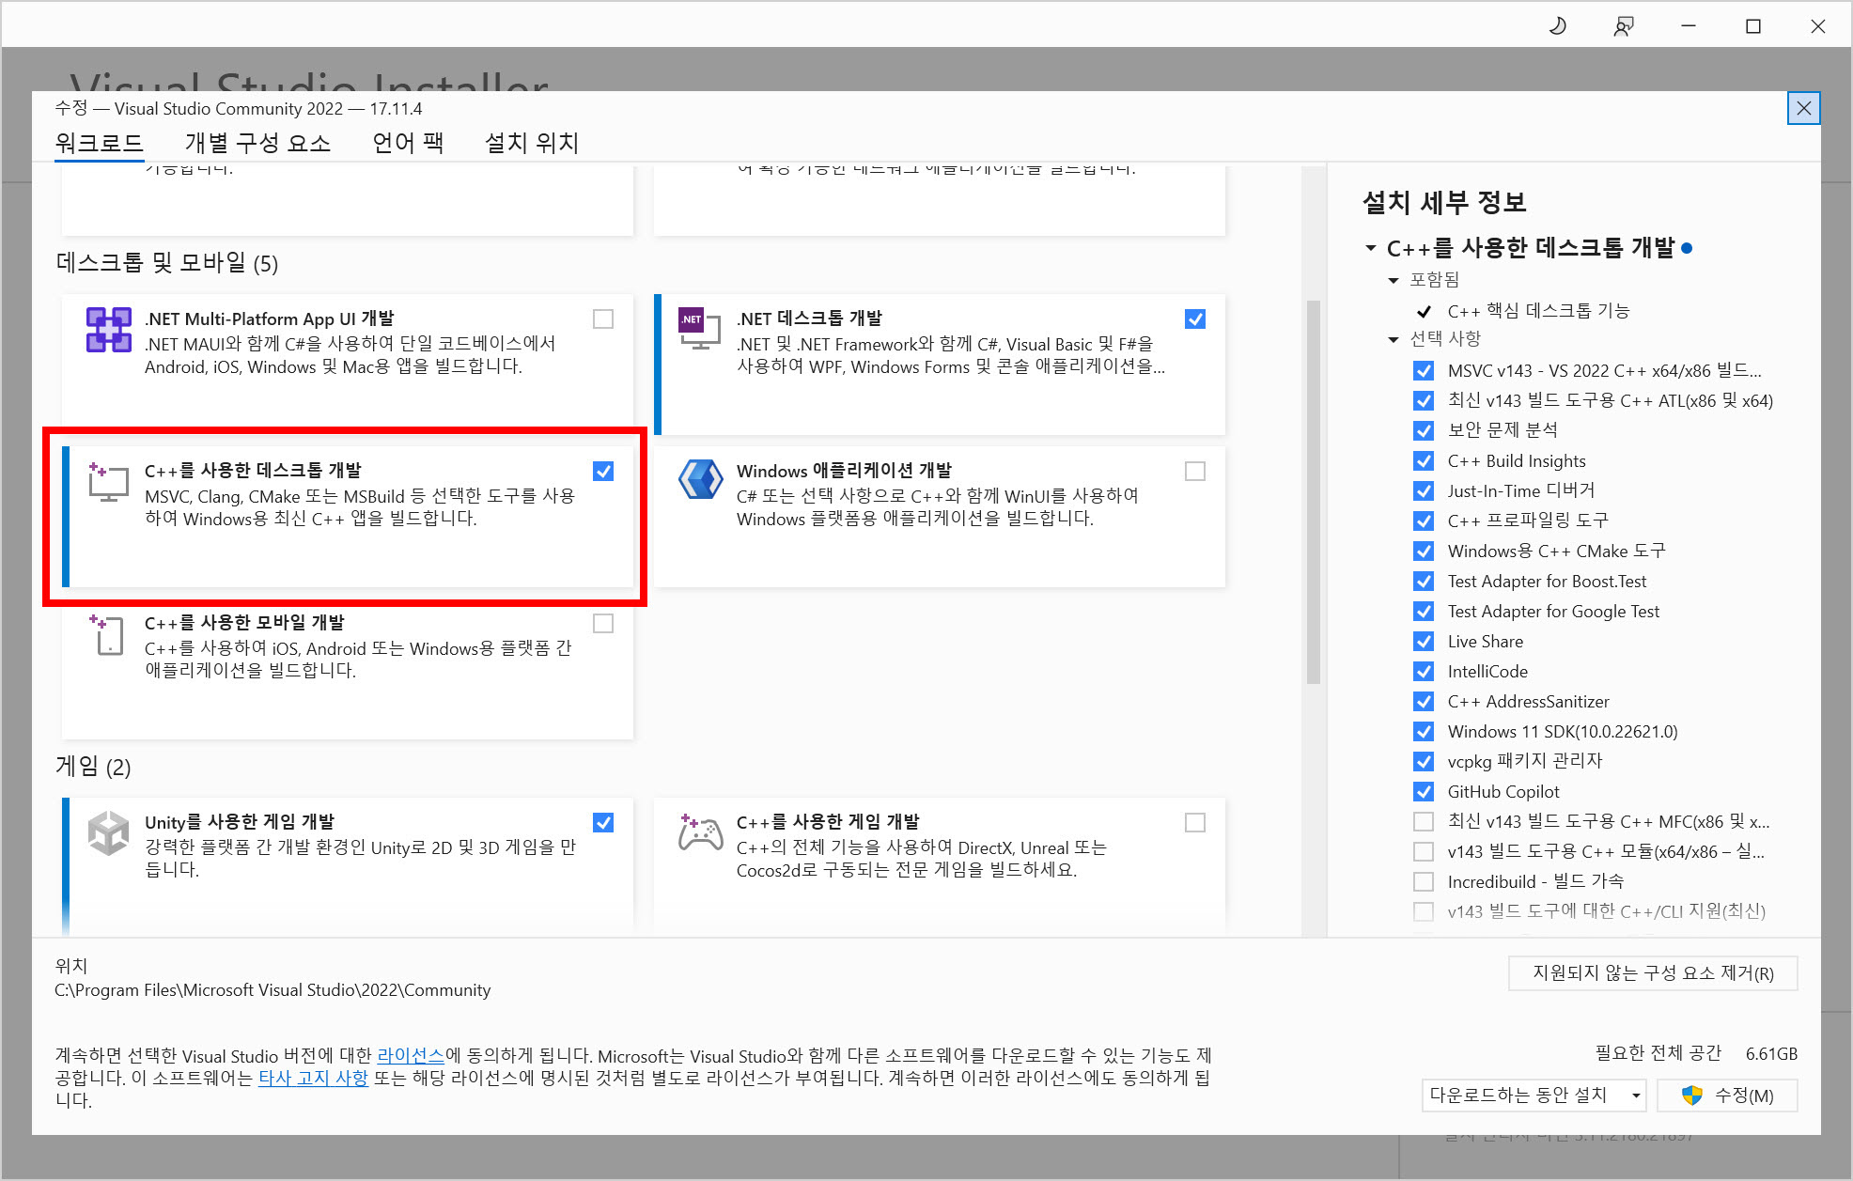The width and height of the screenshot is (1853, 1181).
Task: Open the 타사 고지 사항 link
Action: 313,1079
